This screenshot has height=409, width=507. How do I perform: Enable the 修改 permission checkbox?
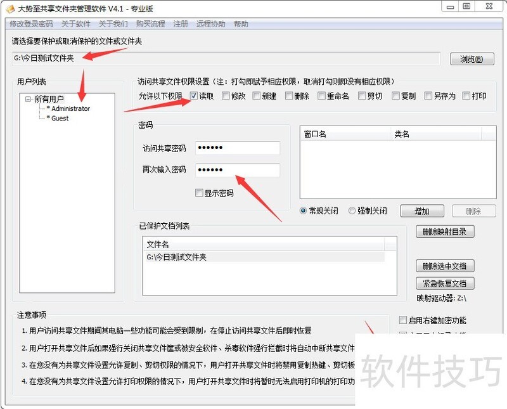[x=226, y=96]
